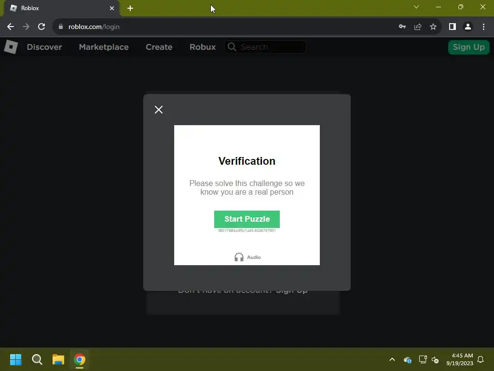The height and width of the screenshot is (371, 494).
Task: Open a new browser tab
Action: point(130,8)
